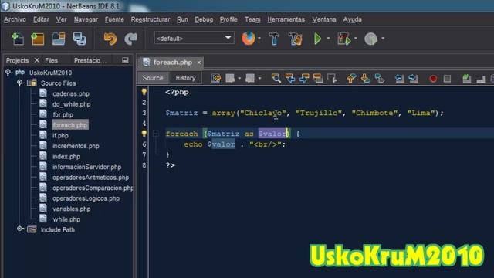Image resolution: width=494 pixels, height=278 pixels.
Task: Collapse the Source Files folder
Action: click(x=19, y=83)
